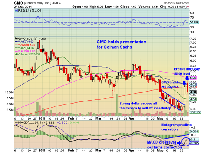Image resolution: width=201 pixels, height=153 pixels.
Task: Select the GMO ticker symbol title
Action: [x=18, y=3]
